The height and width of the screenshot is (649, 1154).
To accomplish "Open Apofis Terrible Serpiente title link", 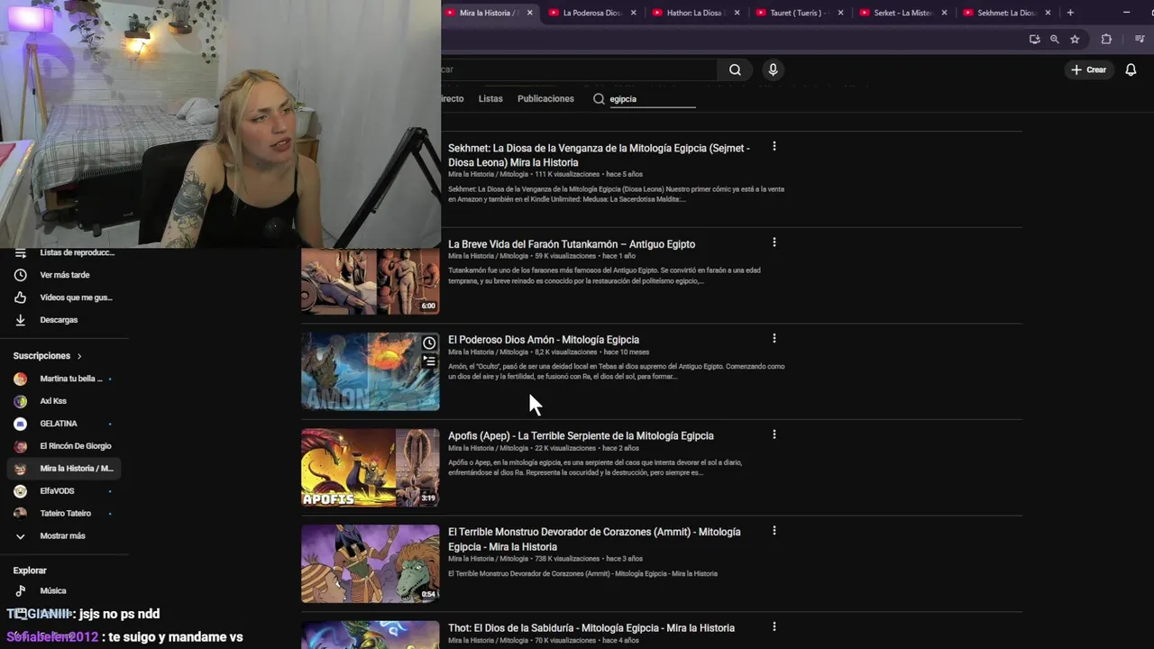I will pos(581,435).
